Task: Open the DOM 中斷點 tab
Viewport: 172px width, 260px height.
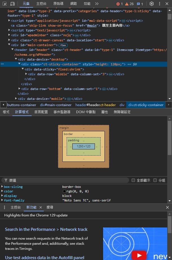Action: (86, 112)
